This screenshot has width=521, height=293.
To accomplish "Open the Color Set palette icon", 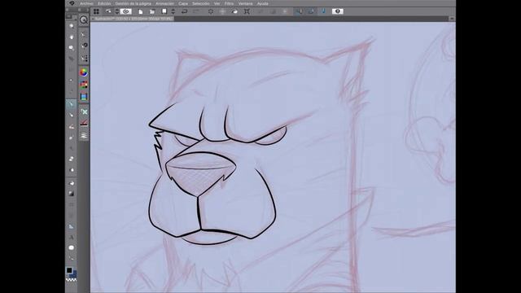I will tap(84, 85).
